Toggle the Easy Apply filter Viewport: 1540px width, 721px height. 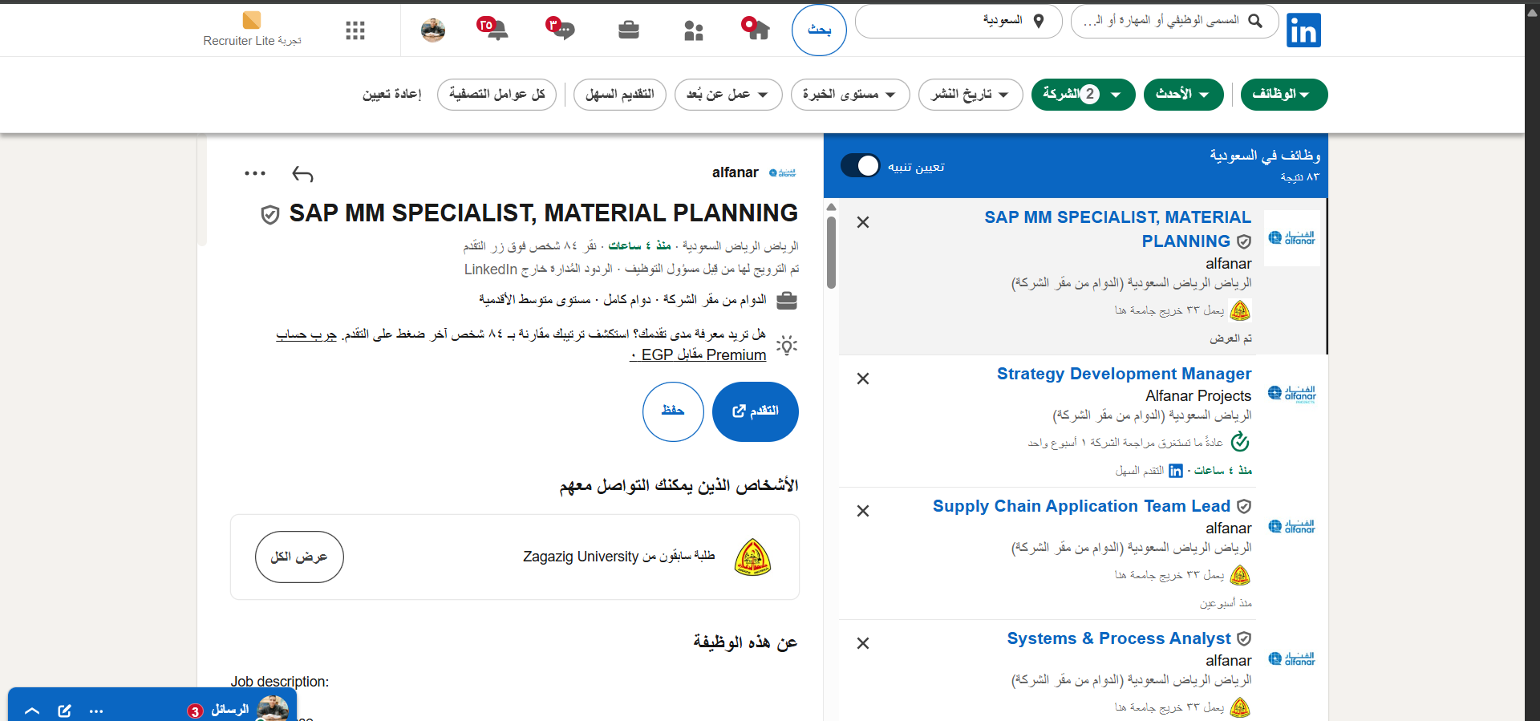[x=619, y=95]
